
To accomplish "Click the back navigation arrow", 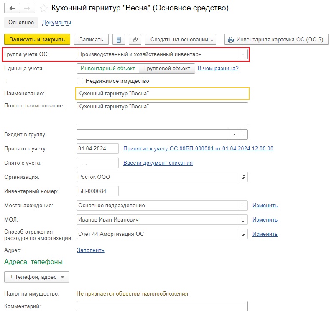I will tap(12, 8).
